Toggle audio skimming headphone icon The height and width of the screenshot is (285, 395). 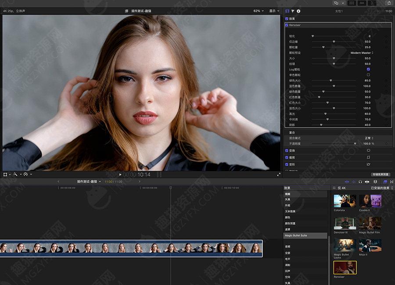point(360,182)
